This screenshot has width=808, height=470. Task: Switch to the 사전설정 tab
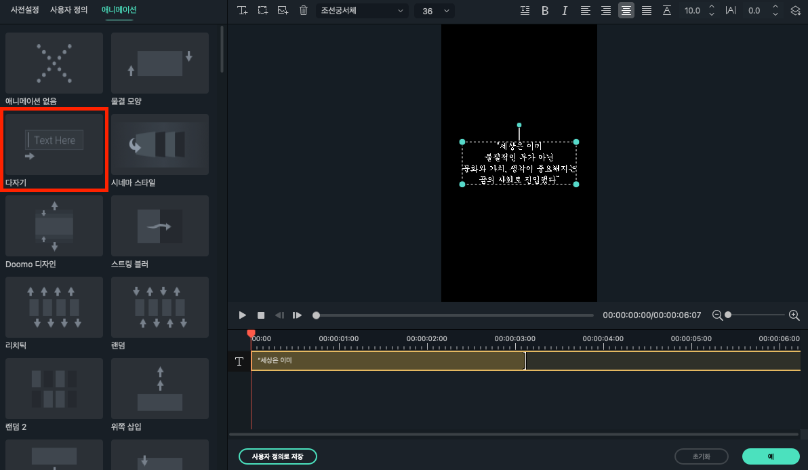[x=24, y=9]
